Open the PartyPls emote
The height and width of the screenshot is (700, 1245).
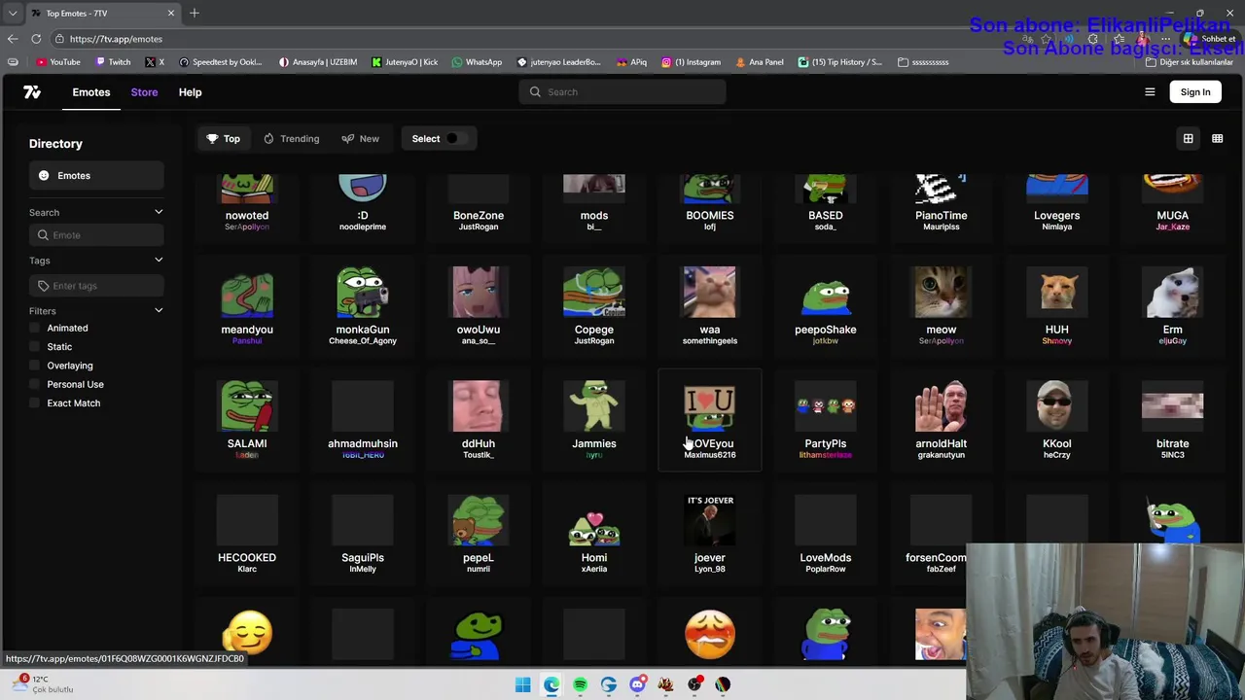click(826, 421)
